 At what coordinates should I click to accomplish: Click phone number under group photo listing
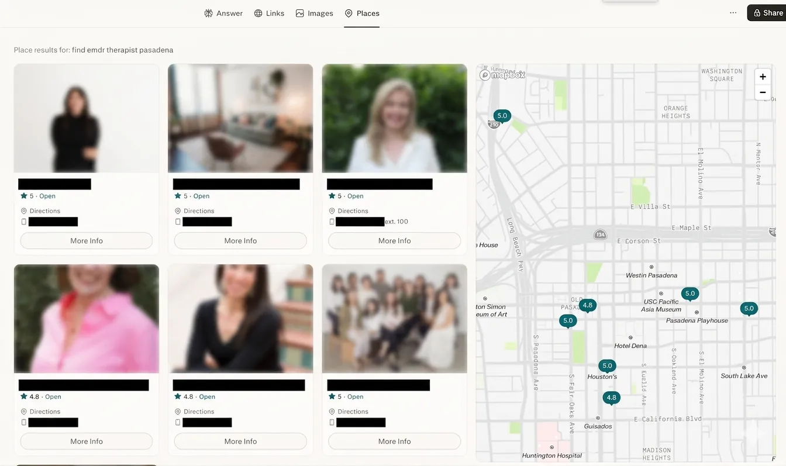361,422
